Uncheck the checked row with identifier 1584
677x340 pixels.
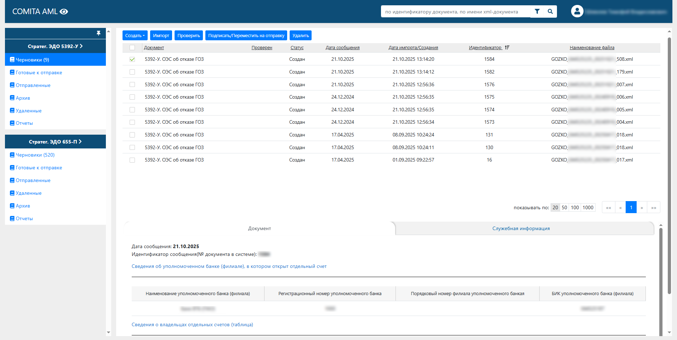point(132,59)
